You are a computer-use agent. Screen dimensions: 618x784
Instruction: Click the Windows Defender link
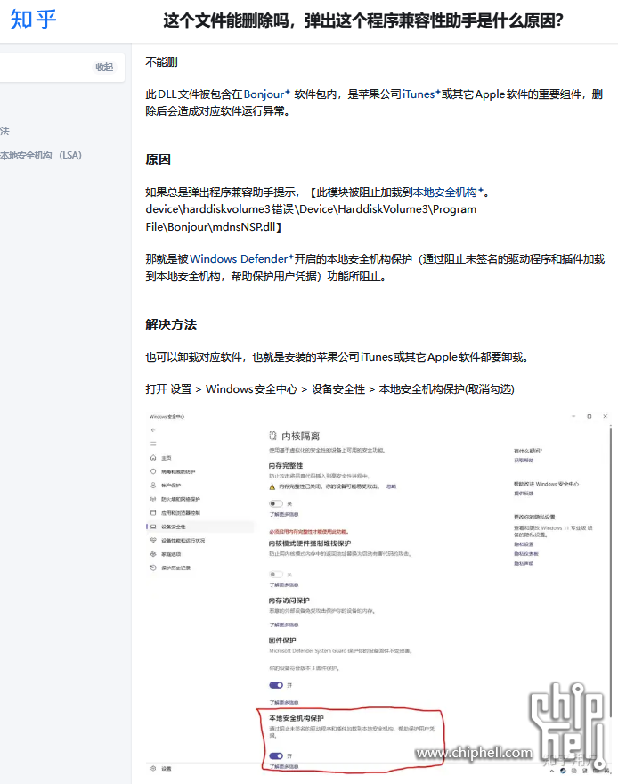(239, 258)
